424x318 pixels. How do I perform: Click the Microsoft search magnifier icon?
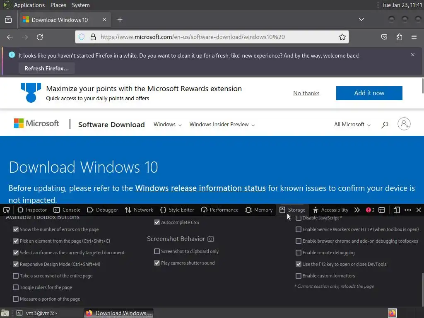(x=385, y=125)
